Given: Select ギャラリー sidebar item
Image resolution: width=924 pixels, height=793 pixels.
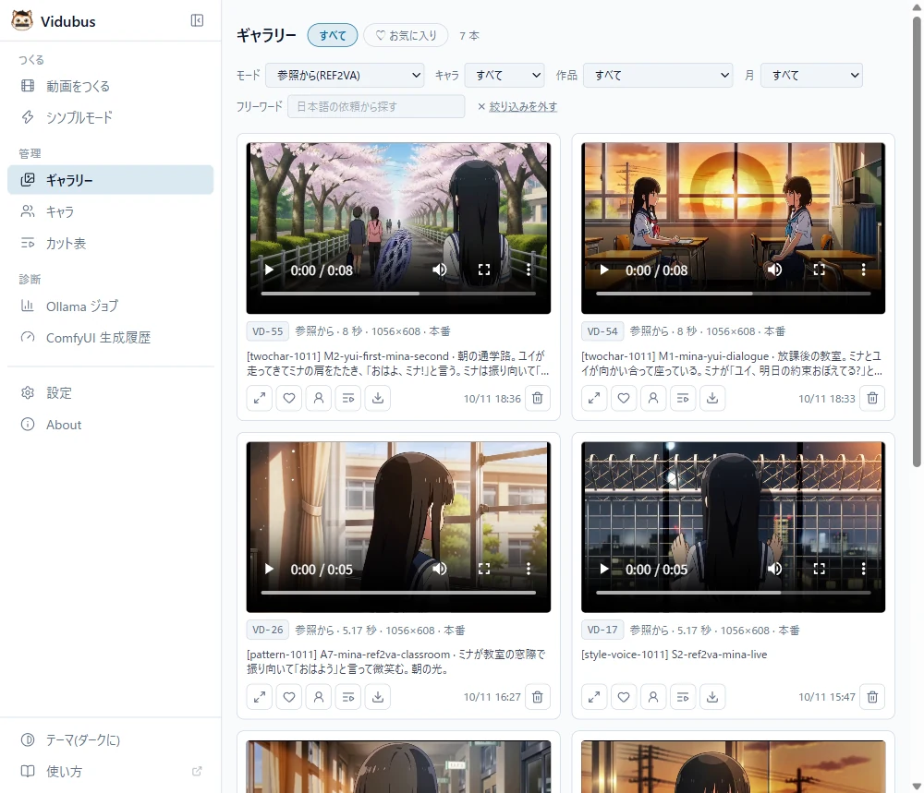Looking at the screenshot, I should 111,180.
